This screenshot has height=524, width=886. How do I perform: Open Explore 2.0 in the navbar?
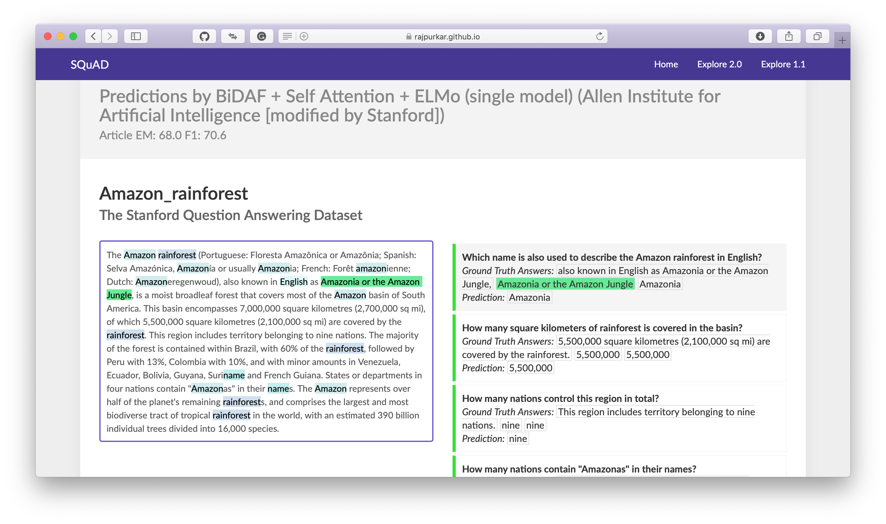719,64
